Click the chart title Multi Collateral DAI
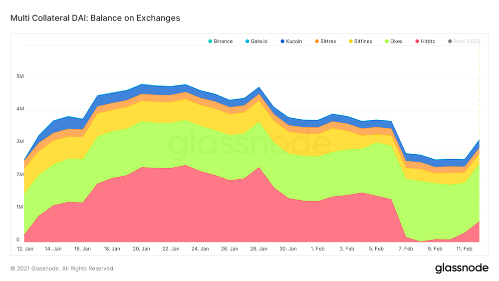Image resolution: width=499 pixels, height=281 pixels. [x=95, y=18]
